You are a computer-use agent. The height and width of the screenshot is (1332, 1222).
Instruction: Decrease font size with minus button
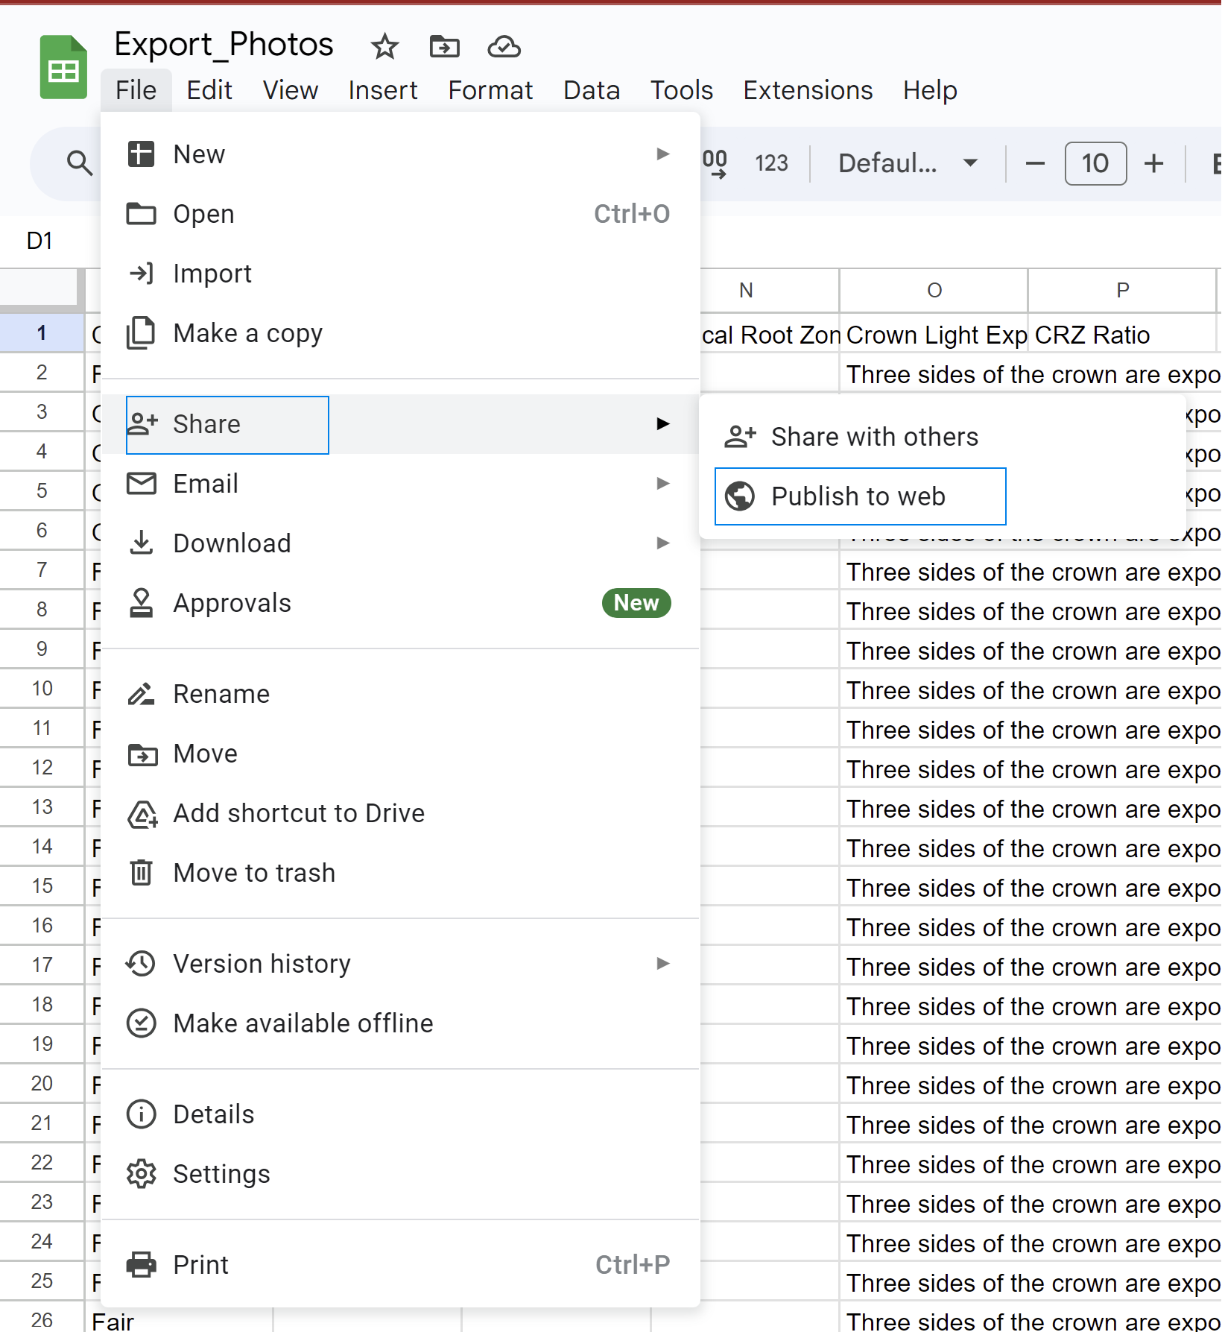(x=1035, y=163)
